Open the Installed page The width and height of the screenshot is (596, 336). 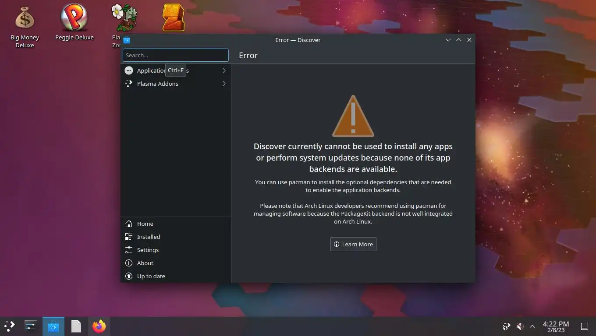click(x=175, y=237)
